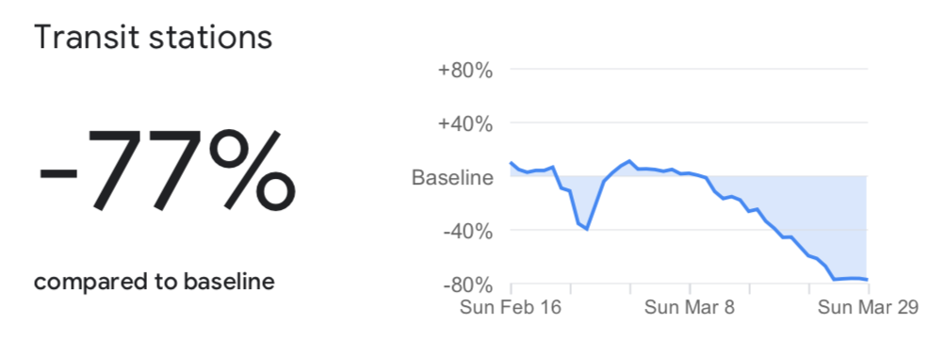
Task: Click the Transit stations heading
Action: pyautogui.click(x=154, y=37)
